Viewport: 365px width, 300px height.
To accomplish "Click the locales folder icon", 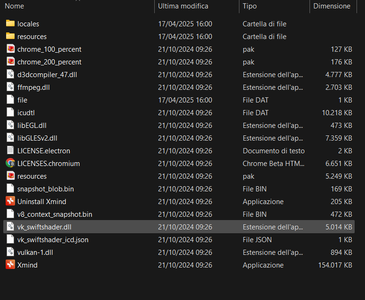I will pos(10,24).
